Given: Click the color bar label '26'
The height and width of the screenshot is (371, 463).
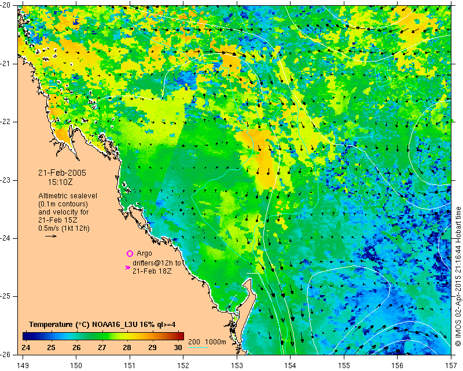Looking at the screenshot, I should [76, 347].
